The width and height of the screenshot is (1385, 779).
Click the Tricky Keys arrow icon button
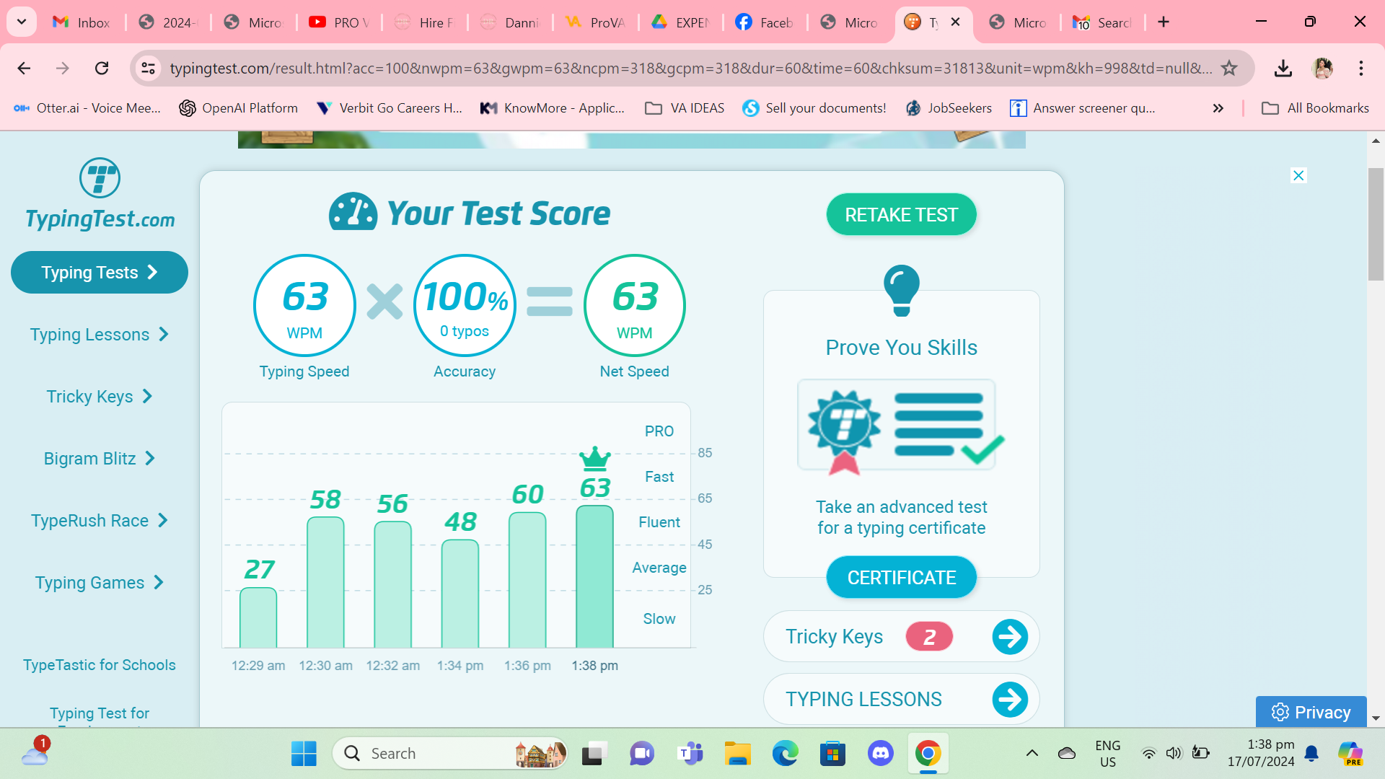click(x=1009, y=637)
